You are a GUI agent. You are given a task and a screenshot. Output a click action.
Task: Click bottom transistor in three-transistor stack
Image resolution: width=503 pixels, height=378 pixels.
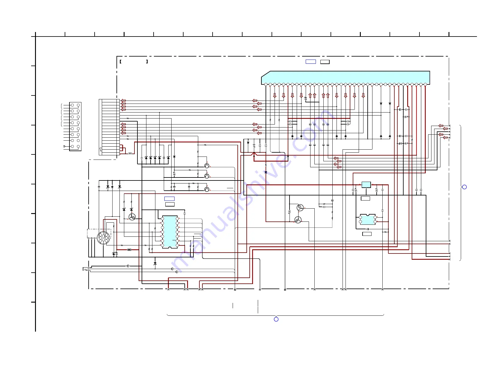207,189
